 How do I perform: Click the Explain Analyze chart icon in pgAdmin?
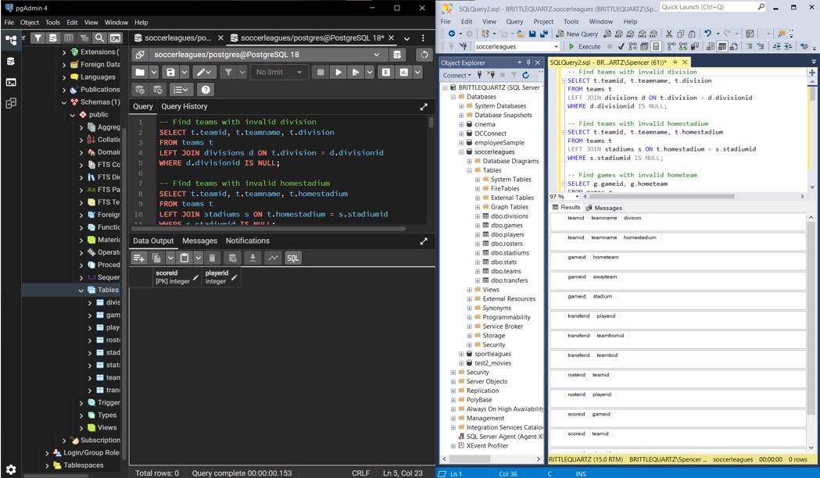(403, 72)
